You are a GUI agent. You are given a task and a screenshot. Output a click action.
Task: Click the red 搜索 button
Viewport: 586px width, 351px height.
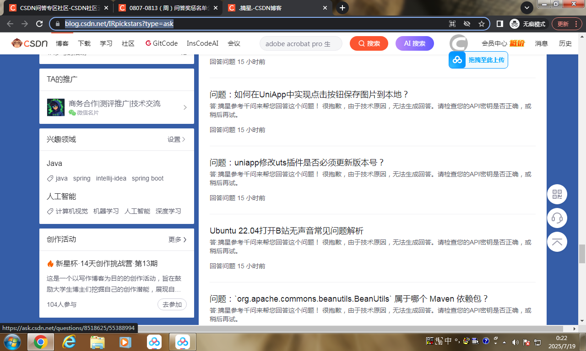click(369, 43)
